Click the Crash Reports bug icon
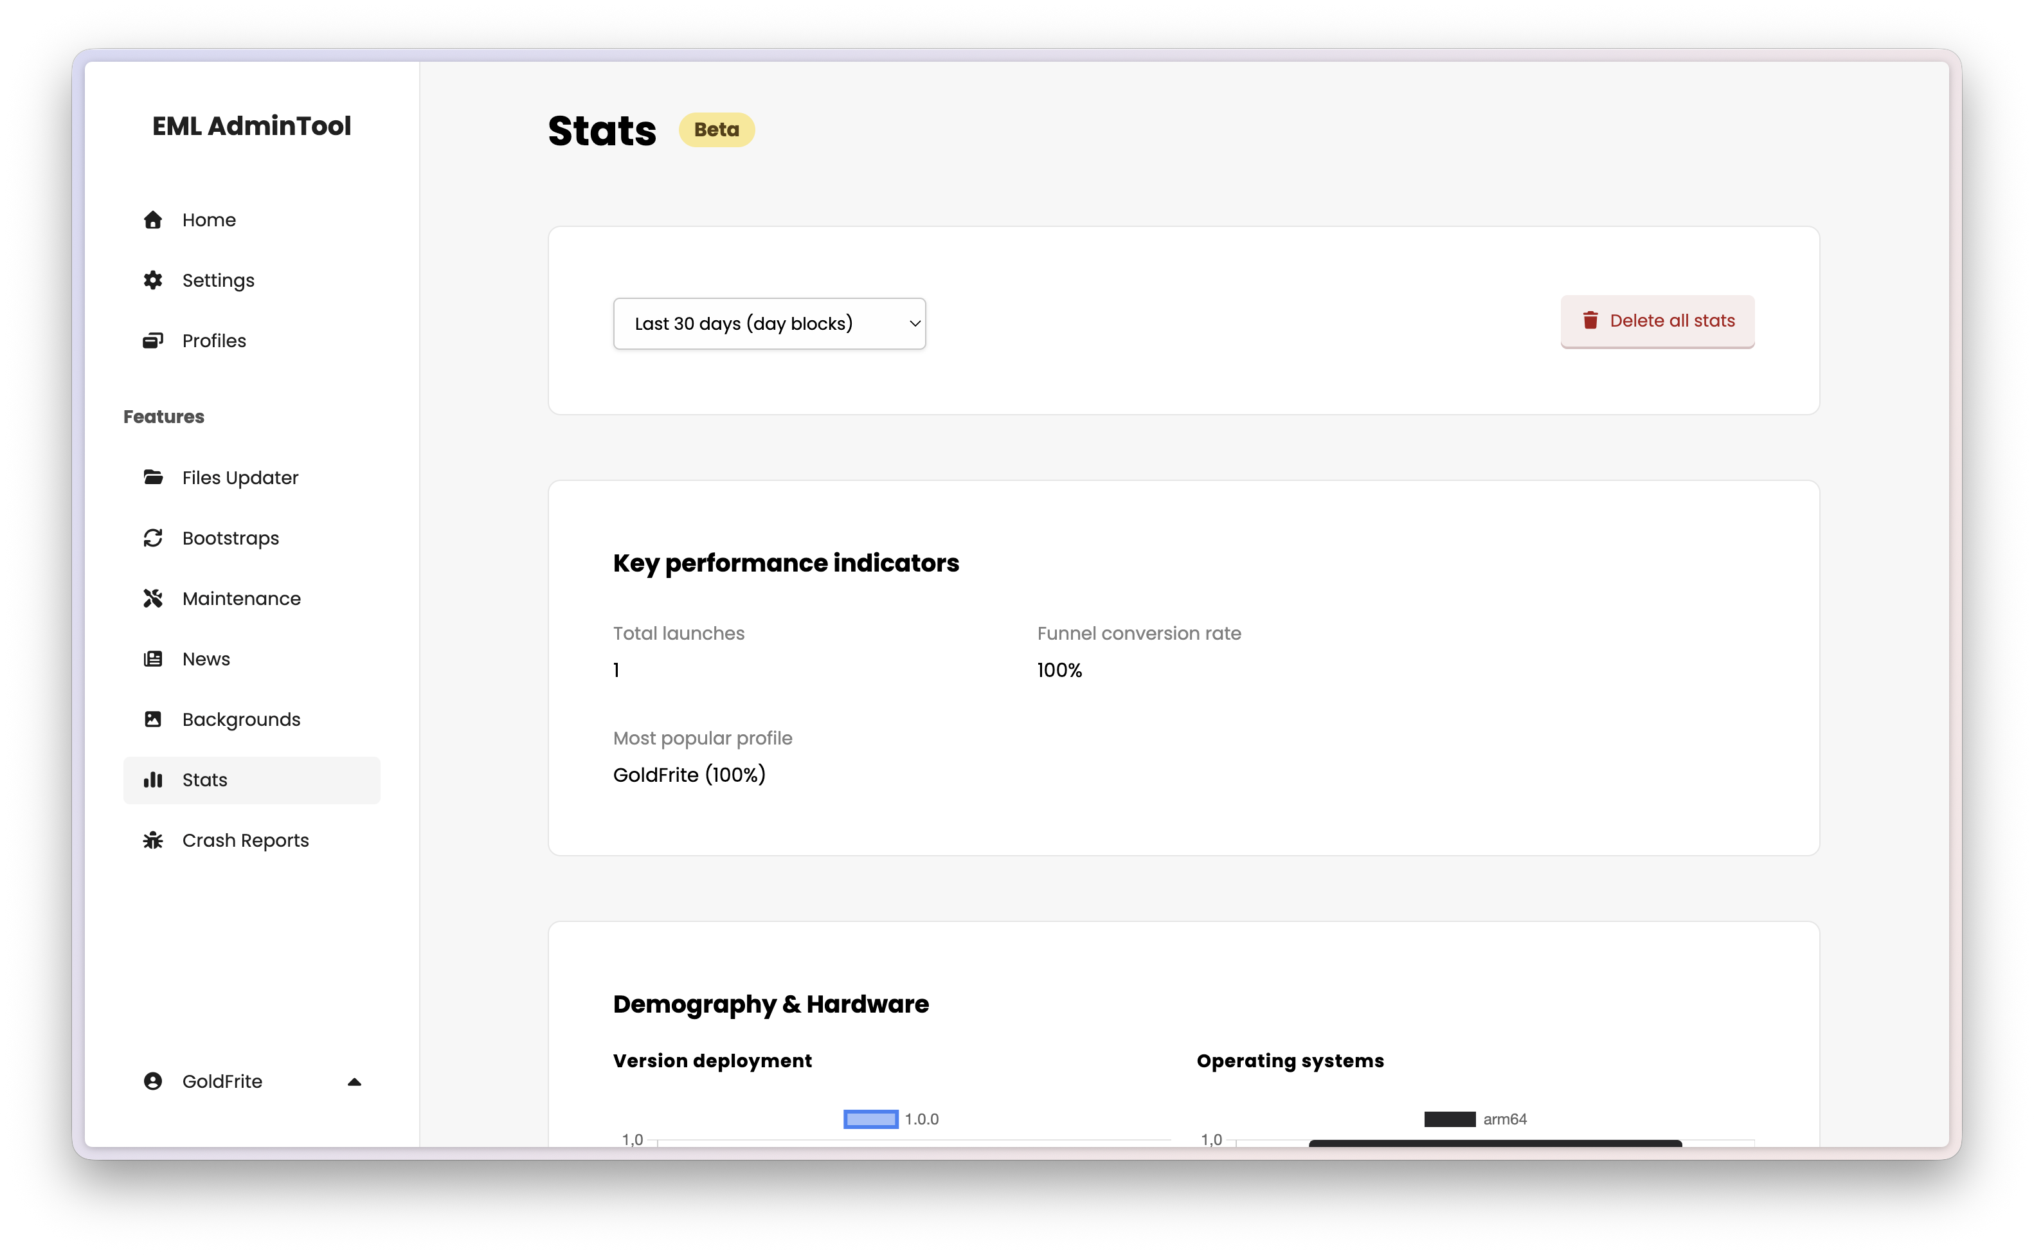This screenshot has width=2034, height=1255. pyautogui.click(x=153, y=841)
